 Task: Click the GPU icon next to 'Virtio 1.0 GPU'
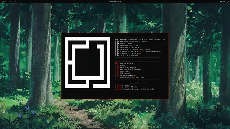coord(118,44)
